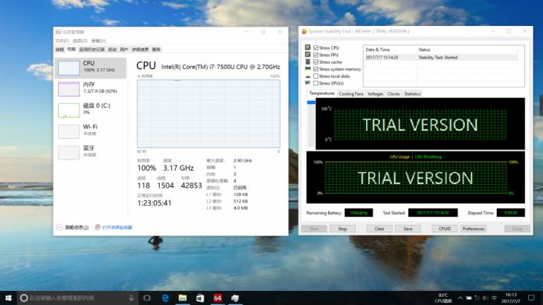Click the 83°C CPU temperature tray indicator

point(443,298)
